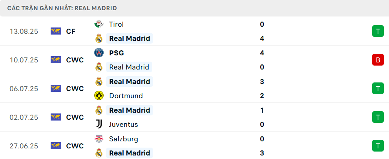The image size is (389, 159).
Task: Click the green T badge for the Dortmund match
Action: (378, 89)
